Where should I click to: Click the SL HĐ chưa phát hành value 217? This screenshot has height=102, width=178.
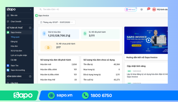coord(58,47)
